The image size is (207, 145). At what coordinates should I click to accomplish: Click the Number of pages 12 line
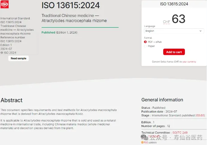pos(156,126)
